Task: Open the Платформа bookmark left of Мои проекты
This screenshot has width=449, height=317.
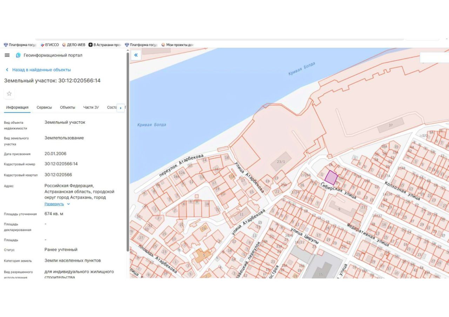Action: pos(141,45)
